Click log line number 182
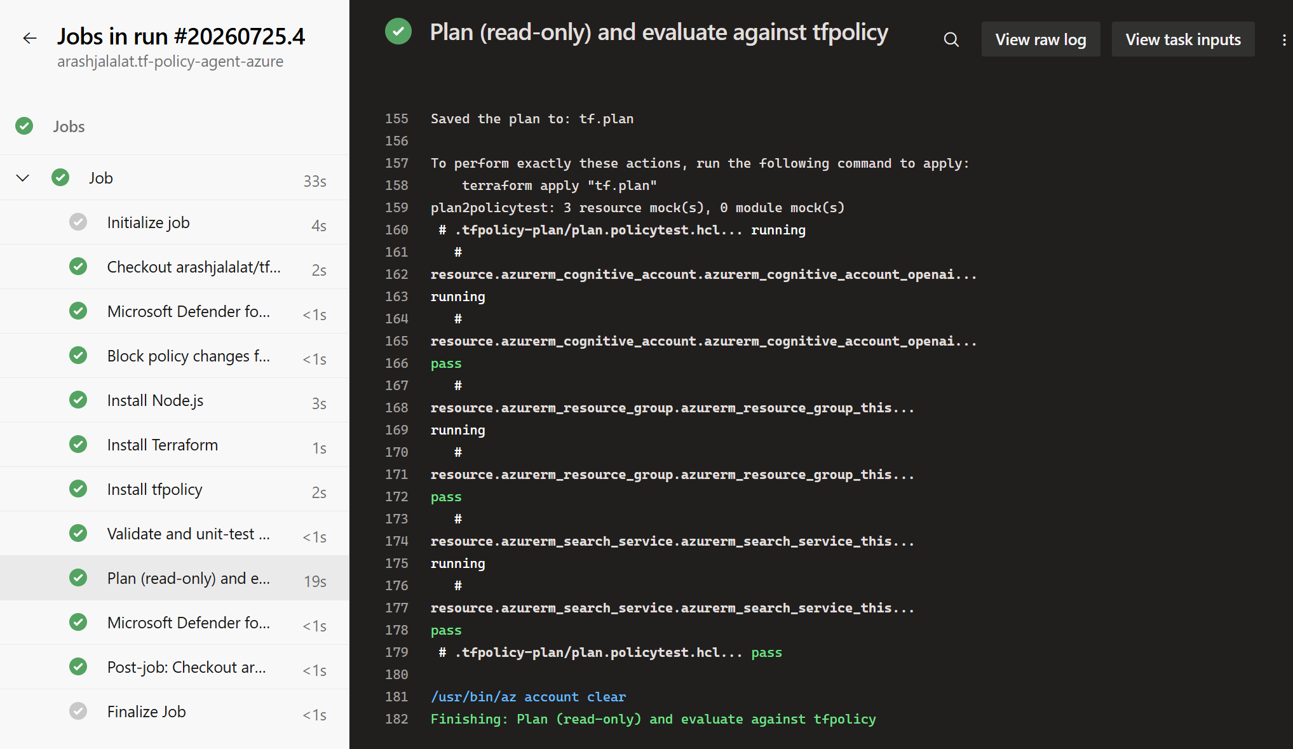The width and height of the screenshot is (1293, 749). [396, 719]
